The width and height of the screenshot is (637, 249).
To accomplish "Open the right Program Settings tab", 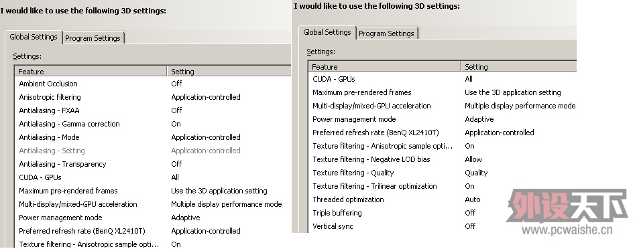I will tap(387, 33).
